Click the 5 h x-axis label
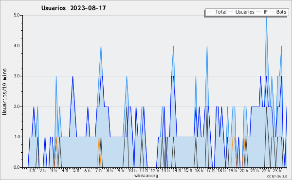This screenshot has width=292, height=180. [76, 170]
